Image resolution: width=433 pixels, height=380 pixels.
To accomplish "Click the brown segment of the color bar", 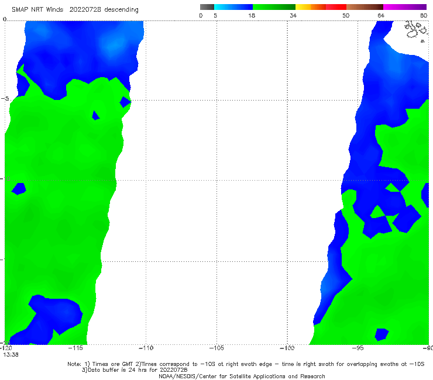I will pyautogui.click(x=365, y=7).
